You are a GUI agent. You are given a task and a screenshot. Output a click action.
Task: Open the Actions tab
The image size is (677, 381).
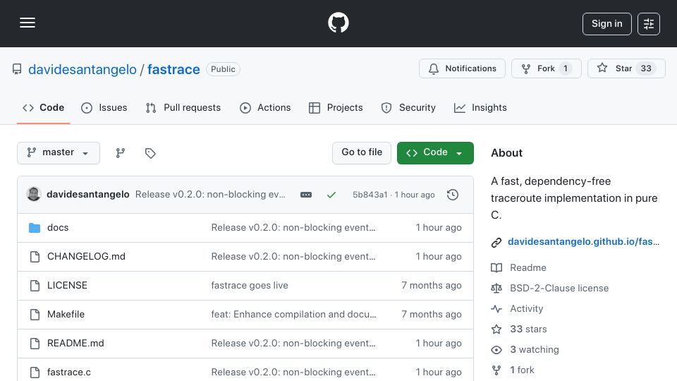[x=265, y=107]
